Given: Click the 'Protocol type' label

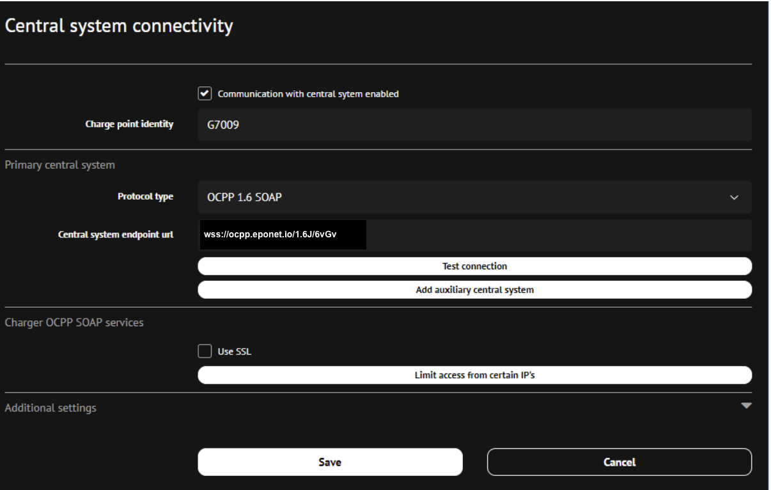Looking at the screenshot, I should coord(145,196).
